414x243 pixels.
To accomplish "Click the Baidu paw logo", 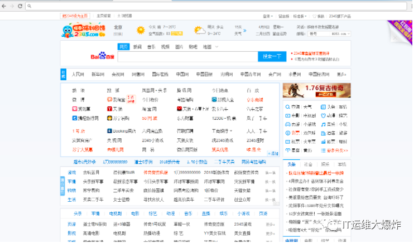I will pos(103,55).
